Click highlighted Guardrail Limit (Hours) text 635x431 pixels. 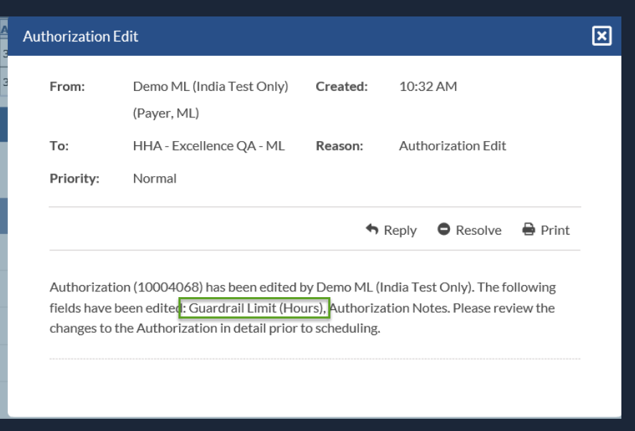257,308
